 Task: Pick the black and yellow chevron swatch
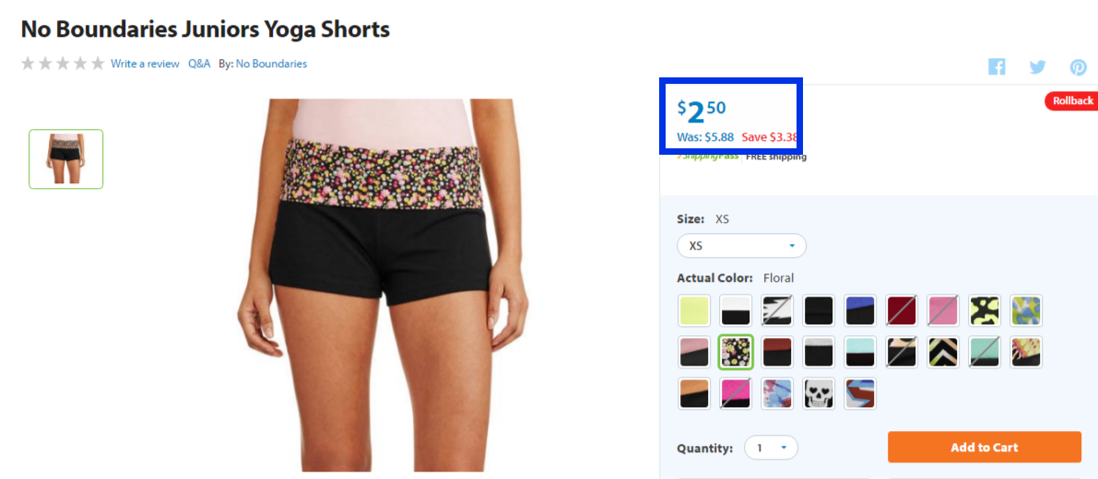(943, 352)
